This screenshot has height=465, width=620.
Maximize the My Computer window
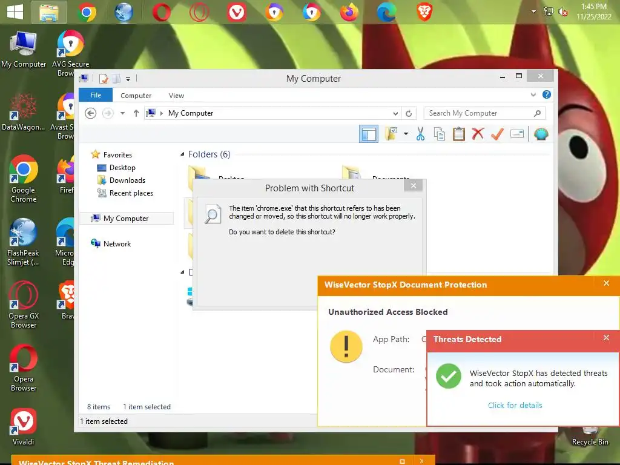(519, 76)
